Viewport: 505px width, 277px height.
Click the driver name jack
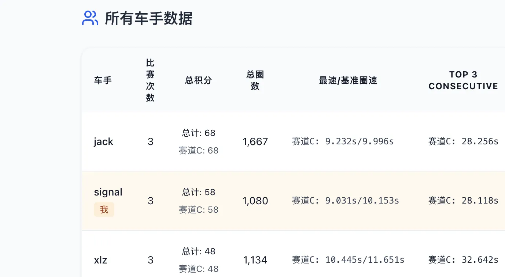coord(103,141)
